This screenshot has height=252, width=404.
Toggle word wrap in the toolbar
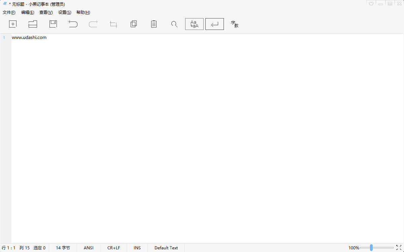pyautogui.click(x=214, y=24)
